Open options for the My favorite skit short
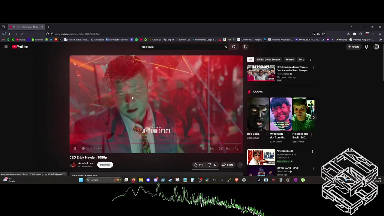 click(x=289, y=135)
